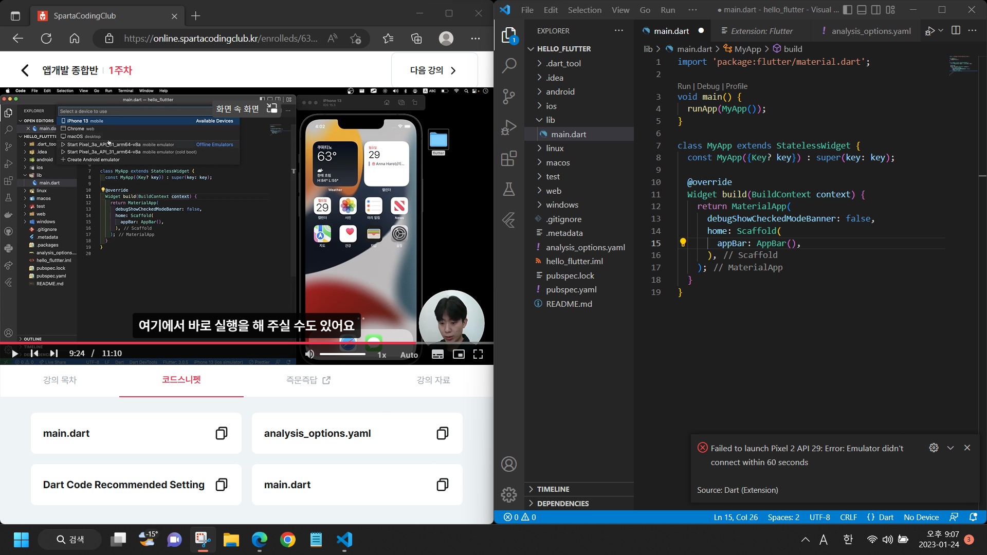Open the 즉문즉답 external link
Screen dimensions: 987x555
pos(308,380)
